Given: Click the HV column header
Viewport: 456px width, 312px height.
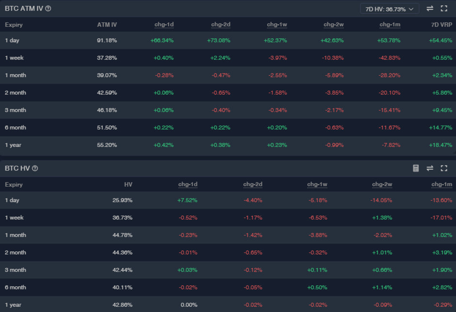Looking at the screenshot, I should coord(128,185).
